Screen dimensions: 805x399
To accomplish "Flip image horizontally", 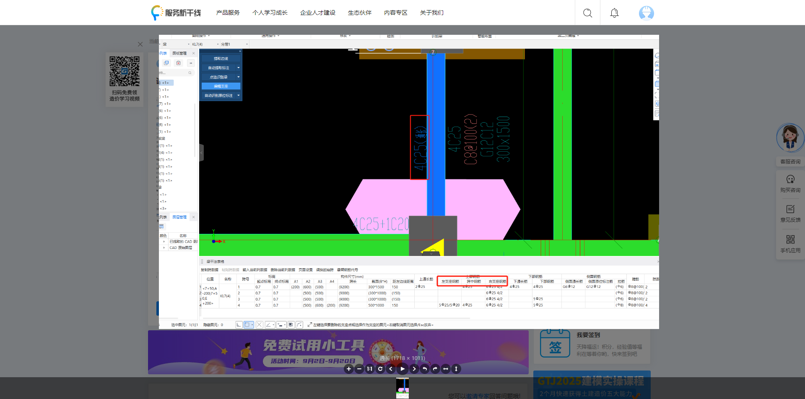I will [446, 369].
